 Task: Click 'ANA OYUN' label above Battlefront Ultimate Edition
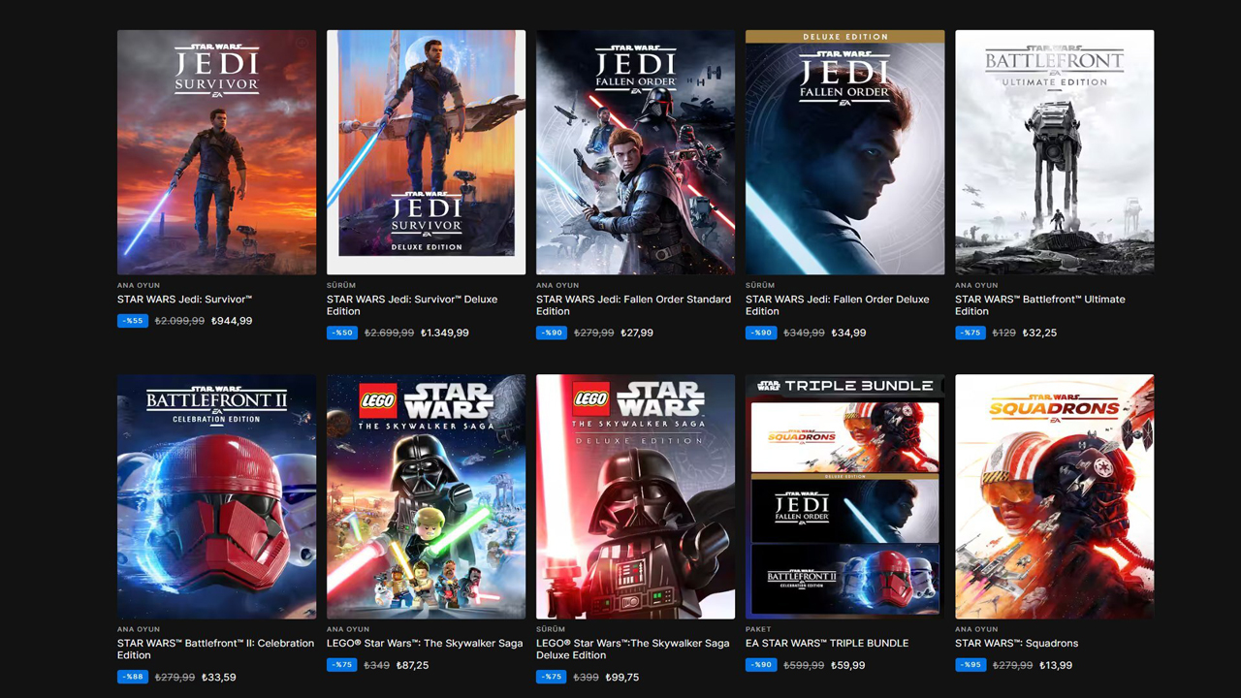pyautogui.click(x=976, y=285)
